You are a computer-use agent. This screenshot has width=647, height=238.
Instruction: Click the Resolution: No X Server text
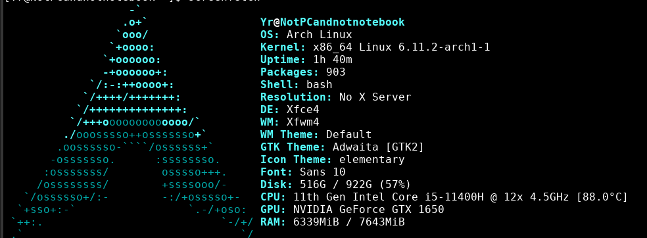[x=336, y=97]
